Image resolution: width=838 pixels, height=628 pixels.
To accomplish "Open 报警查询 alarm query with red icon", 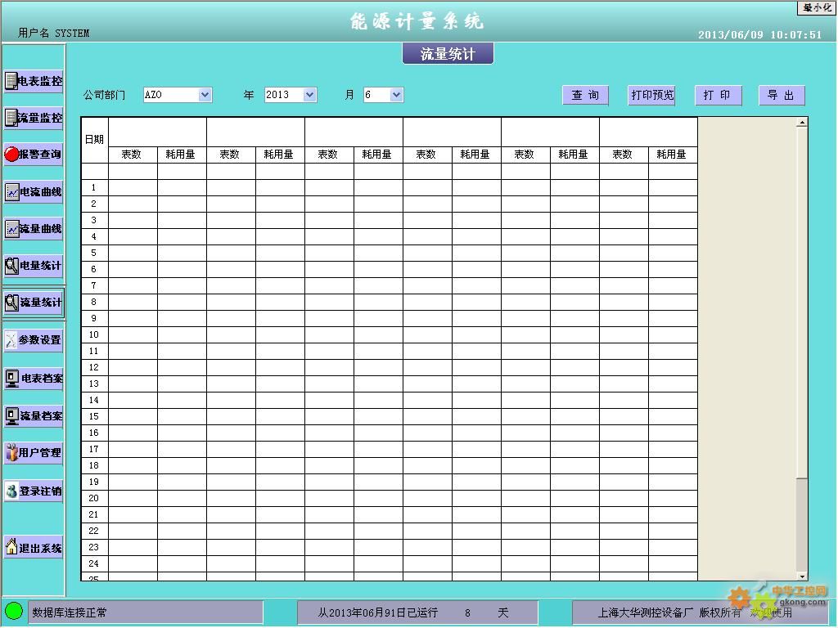I will (x=34, y=154).
